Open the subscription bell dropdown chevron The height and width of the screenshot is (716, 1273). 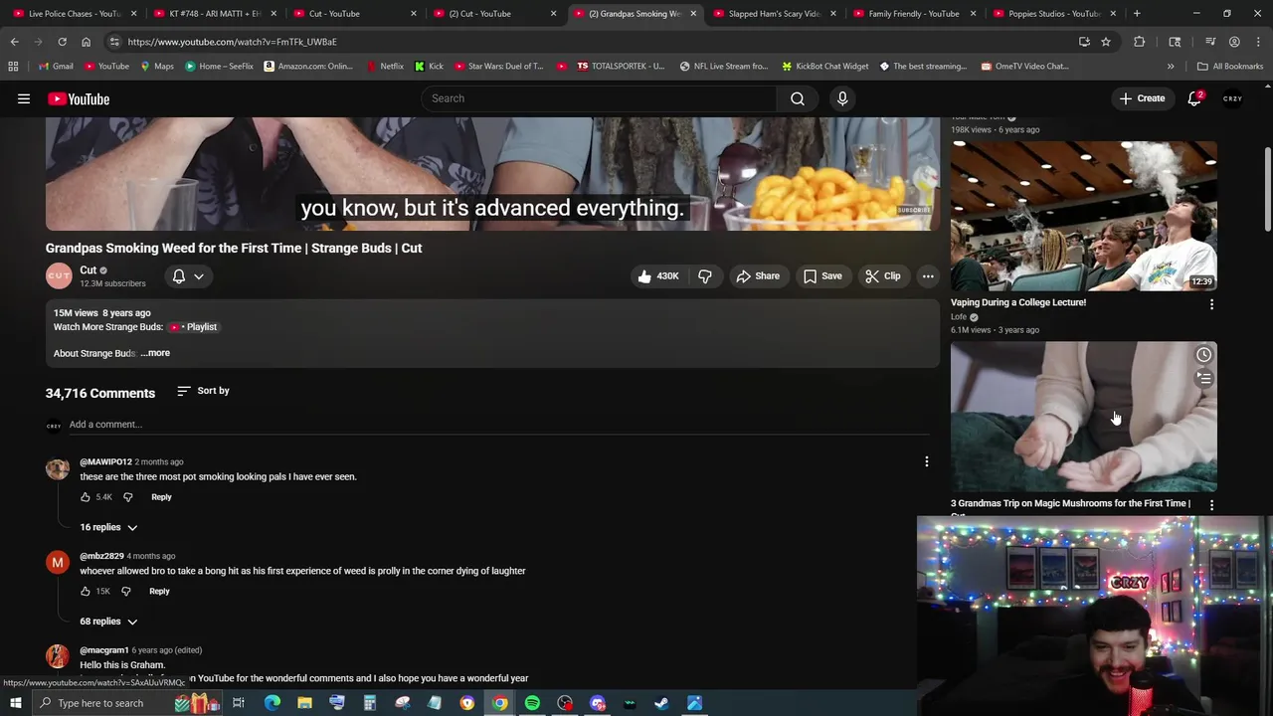click(x=199, y=276)
